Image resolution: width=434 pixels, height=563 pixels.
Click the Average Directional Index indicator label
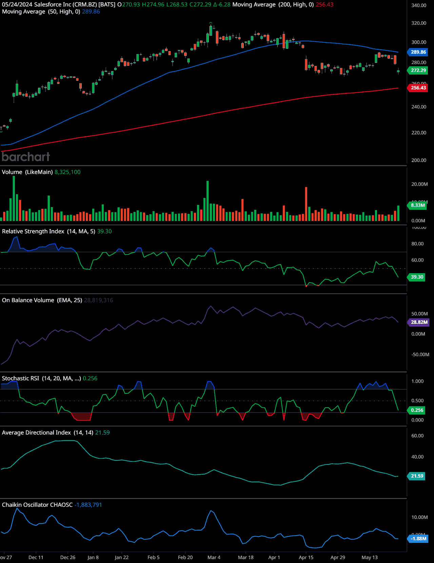pyautogui.click(x=47, y=433)
